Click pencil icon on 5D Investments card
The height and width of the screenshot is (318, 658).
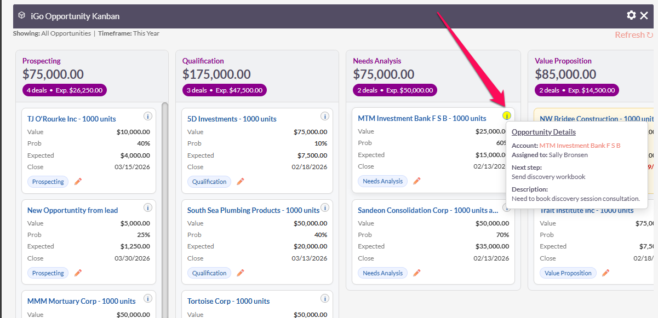click(241, 182)
